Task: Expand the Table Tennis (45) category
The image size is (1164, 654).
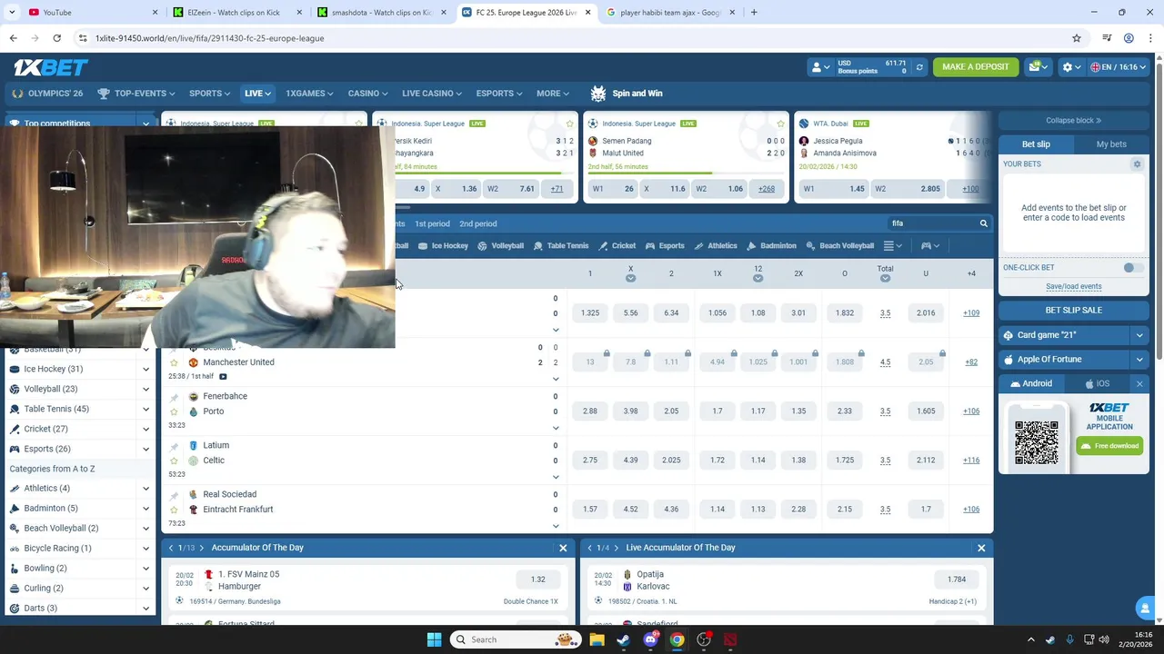Action: pyautogui.click(x=145, y=409)
